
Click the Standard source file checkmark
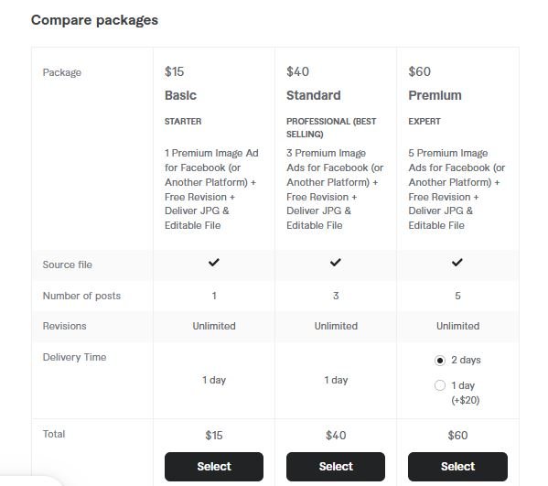(x=336, y=263)
